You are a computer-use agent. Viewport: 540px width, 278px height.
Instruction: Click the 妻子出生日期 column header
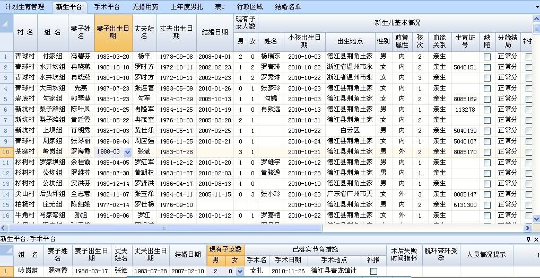coord(112,32)
